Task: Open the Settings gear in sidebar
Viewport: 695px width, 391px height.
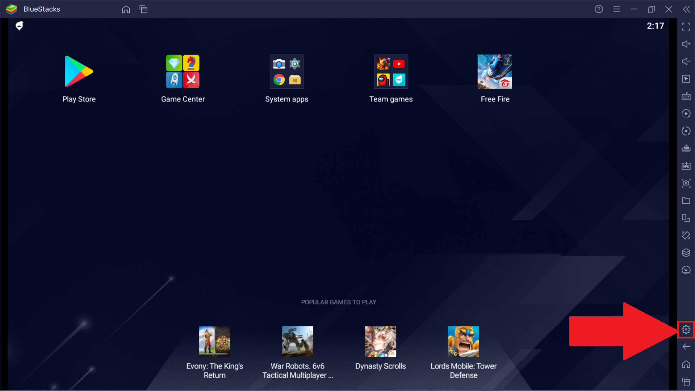Action: (x=686, y=329)
